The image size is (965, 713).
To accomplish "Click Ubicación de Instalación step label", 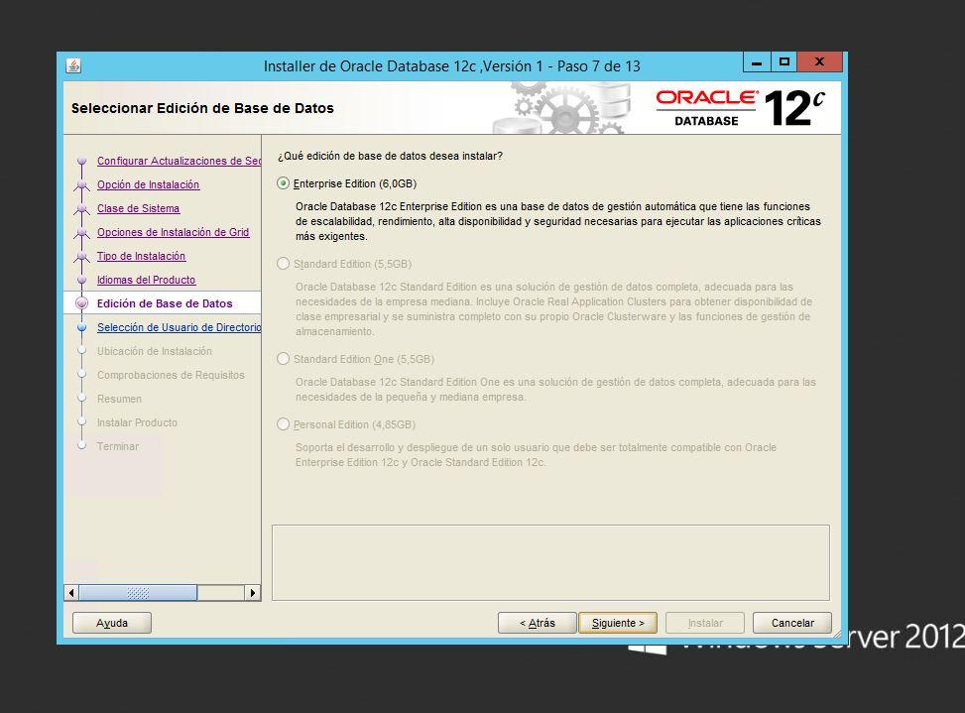I will (155, 351).
